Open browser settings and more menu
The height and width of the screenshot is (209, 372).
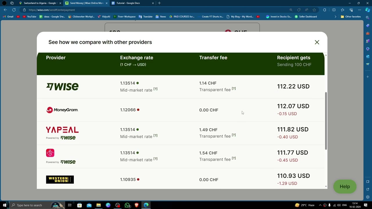click(360, 10)
